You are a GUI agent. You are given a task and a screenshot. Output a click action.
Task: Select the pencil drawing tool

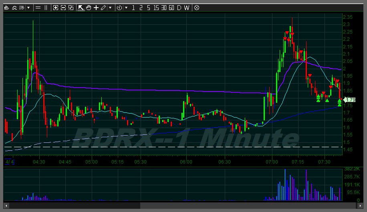[x=103, y=8]
